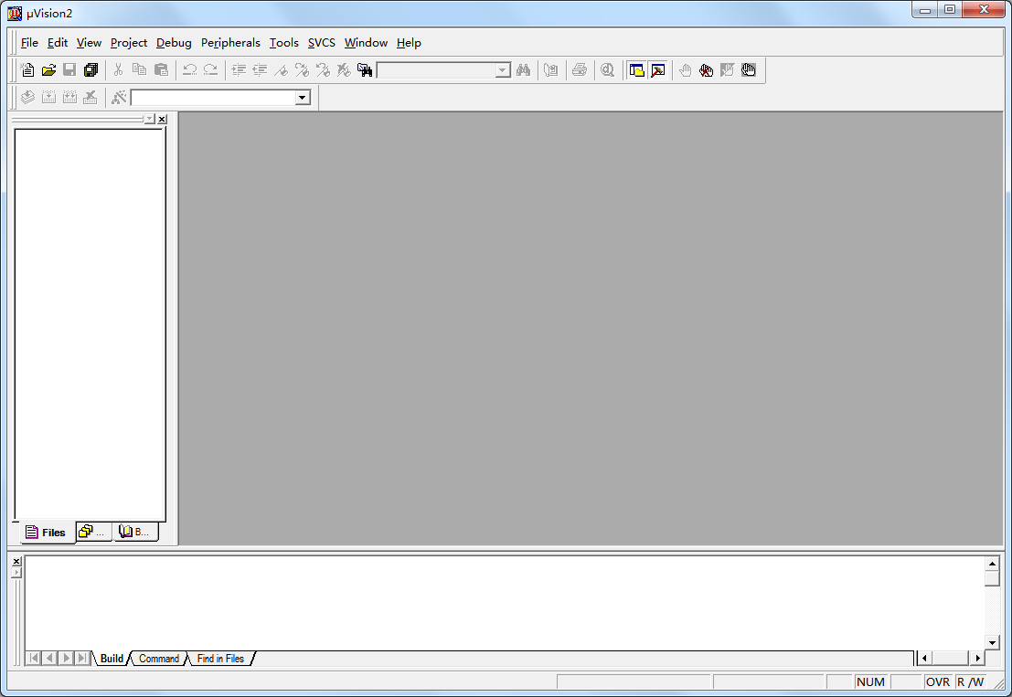Click the Indent selected text icon
Image resolution: width=1012 pixels, height=697 pixels.
pyautogui.click(x=239, y=70)
